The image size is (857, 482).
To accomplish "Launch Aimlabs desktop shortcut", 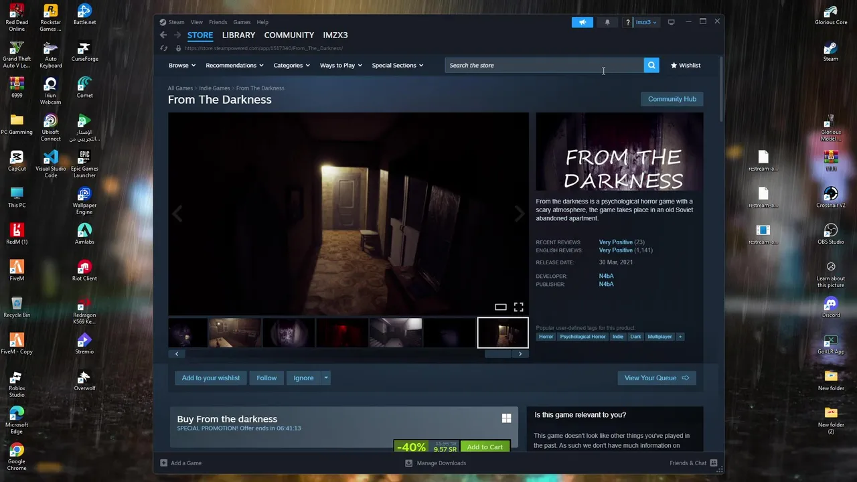I will click(x=84, y=234).
